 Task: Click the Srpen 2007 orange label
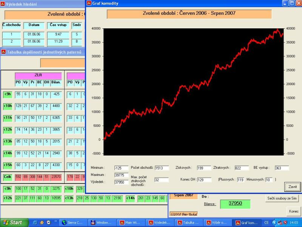pos(184,196)
